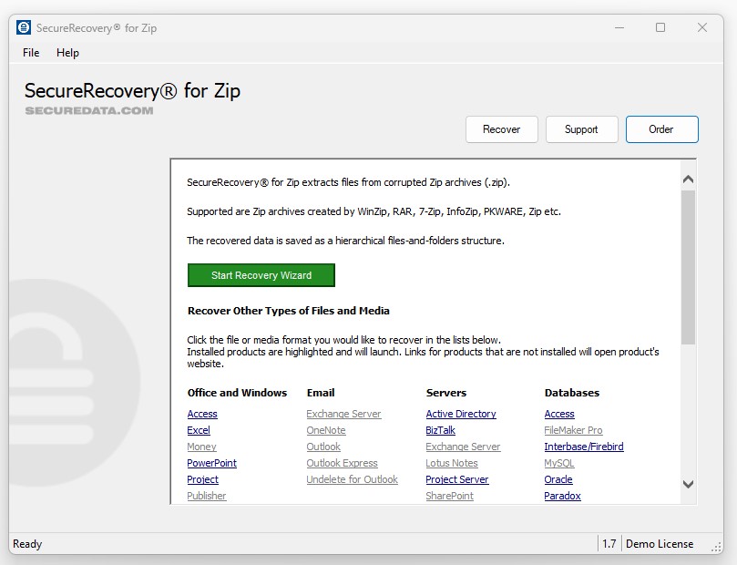
Task: Open the File menu
Action: point(31,53)
